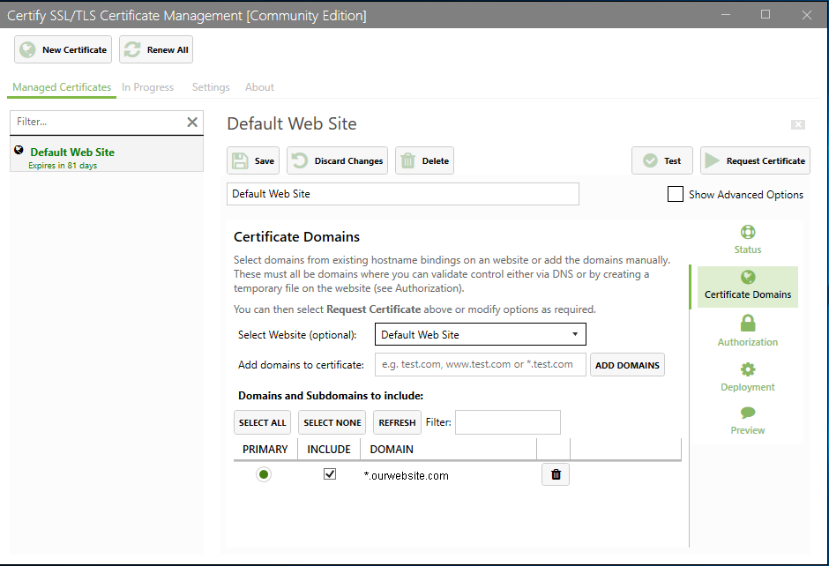
Task: Open the In Progress tab
Action: click(x=147, y=87)
